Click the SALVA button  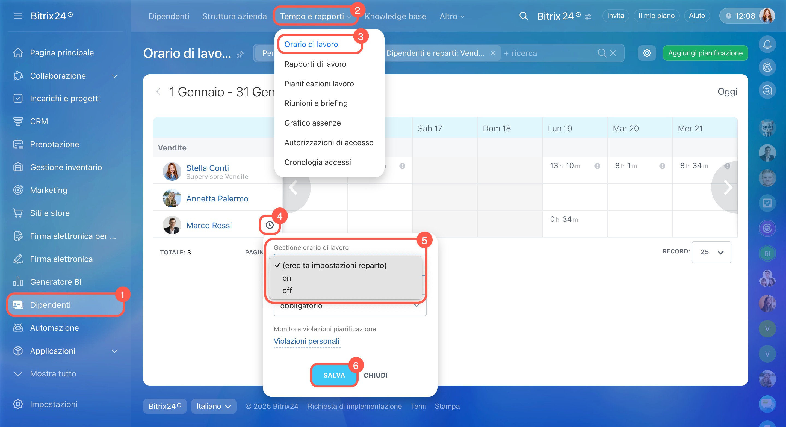(334, 375)
